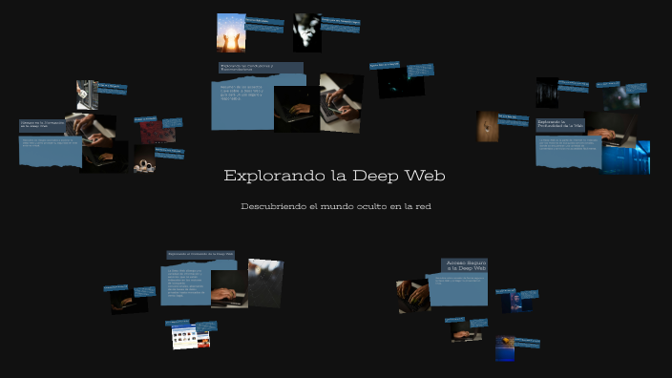Select the spider web photo thumbnail
The width and height of the screenshot is (672, 378).
[265, 283]
